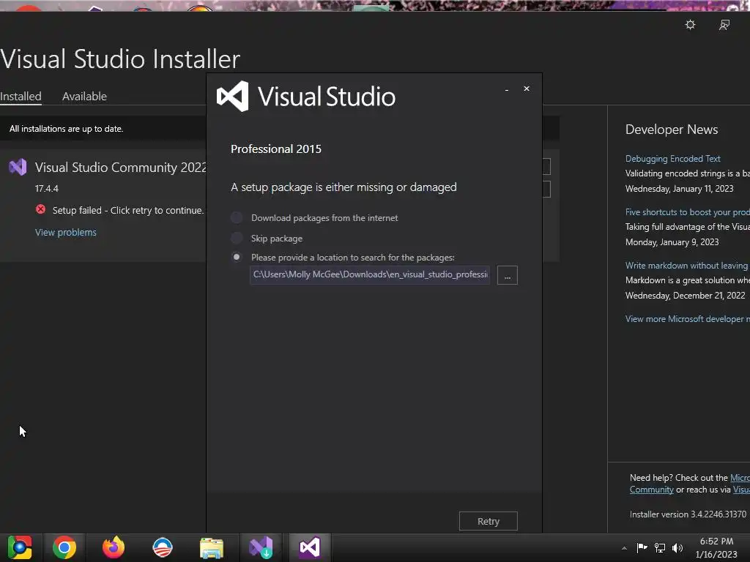Click the Monday, January 9, 2023 date
This screenshot has height=562, width=750.
[672, 242]
